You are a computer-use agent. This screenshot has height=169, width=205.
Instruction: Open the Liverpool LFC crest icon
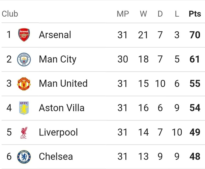click(24, 132)
